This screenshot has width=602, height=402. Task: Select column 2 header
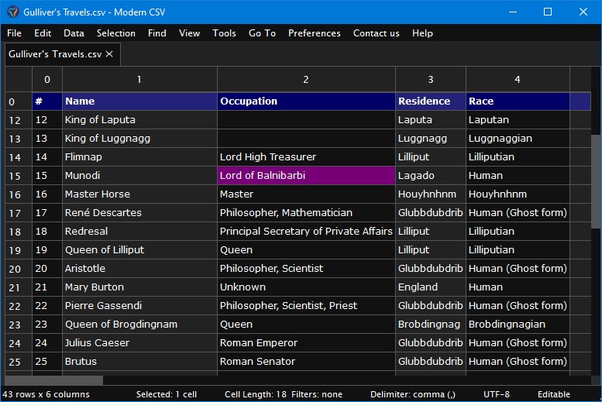pyautogui.click(x=306, y=80)
